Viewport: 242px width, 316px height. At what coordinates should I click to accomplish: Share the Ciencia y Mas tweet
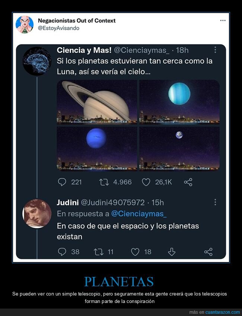coord(188,182)
